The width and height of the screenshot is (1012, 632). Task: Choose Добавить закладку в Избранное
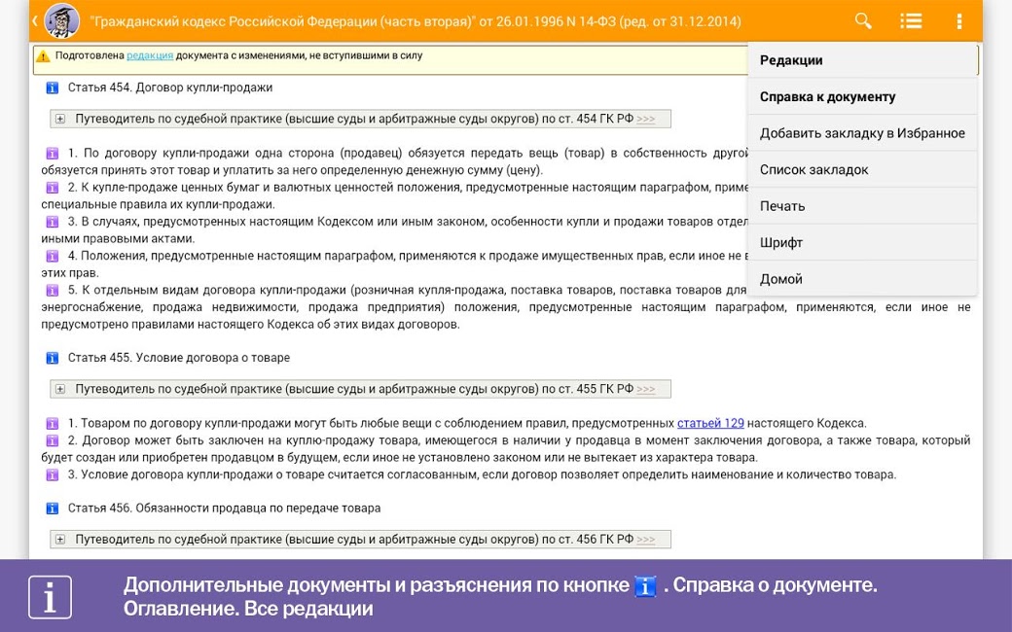click(x=861, y=133)
